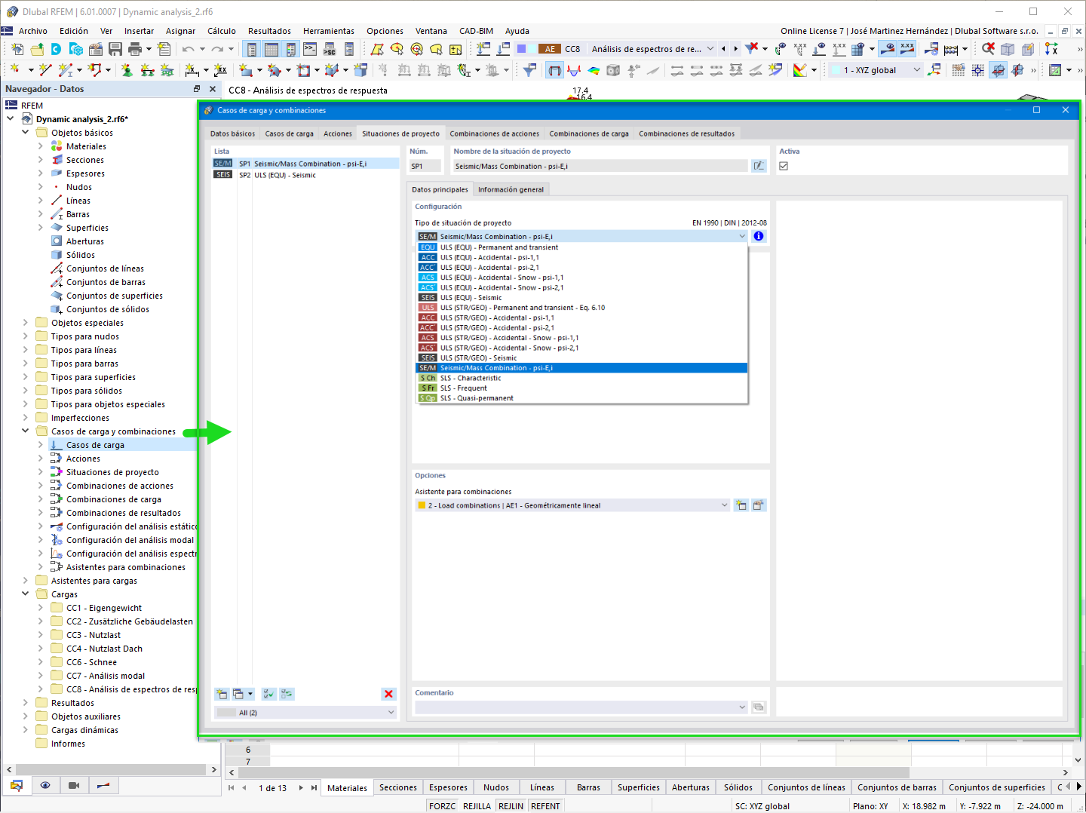The width and height of the screenshot is (1086, 813).
Task: Toggle REFENT object snap in status bar
Action: coord(545,806)
